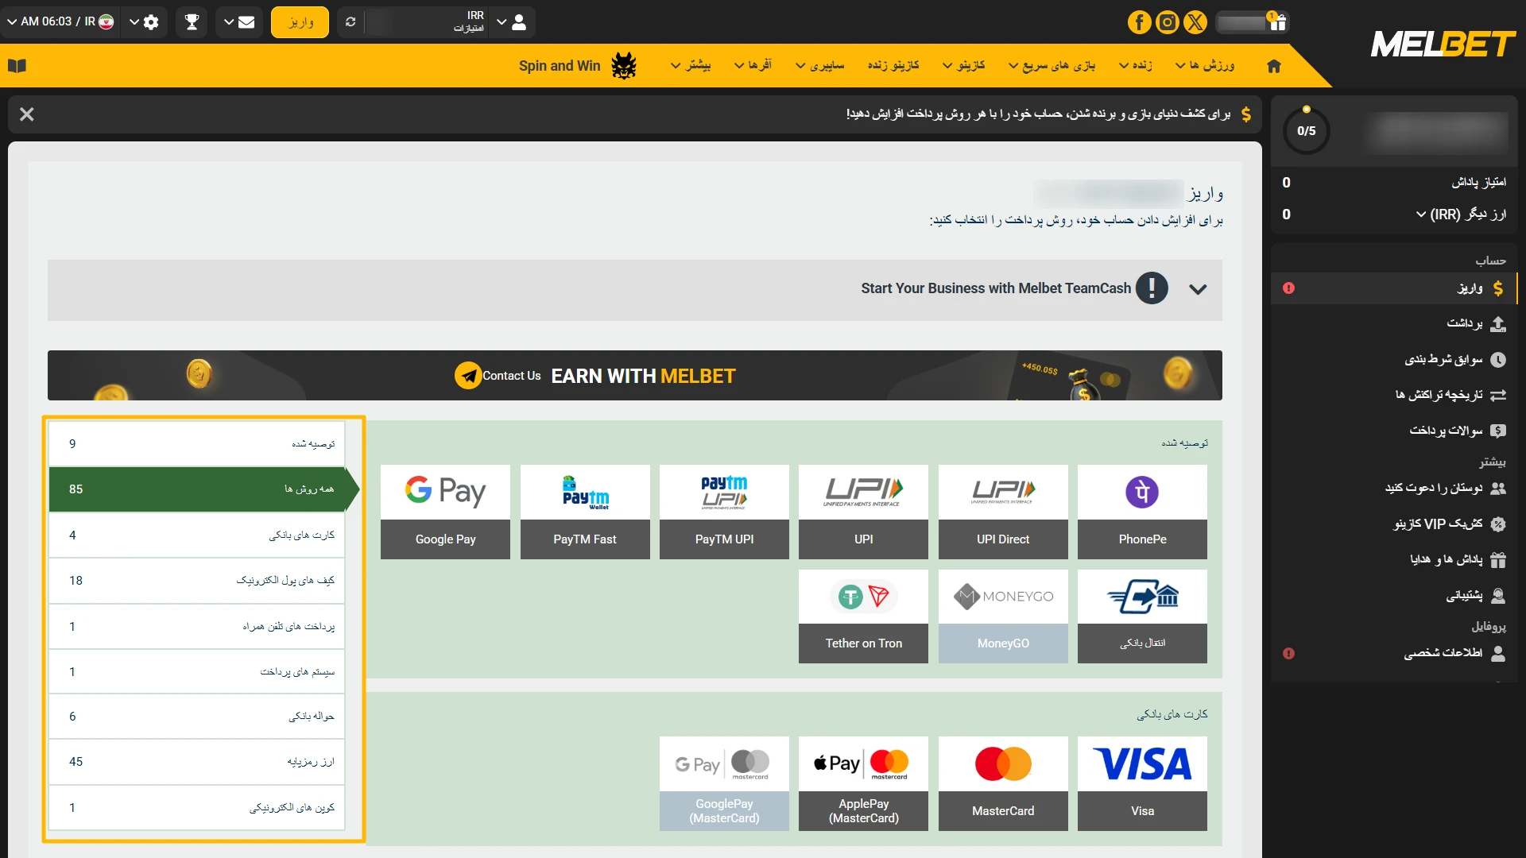Click the 0/5 progress circle
Screen dimensions: 1526x858
coord(1306,131)
